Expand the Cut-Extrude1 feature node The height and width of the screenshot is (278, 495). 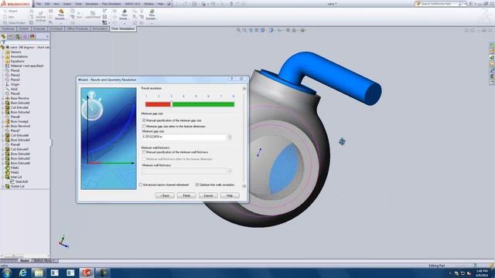[3, 107]
